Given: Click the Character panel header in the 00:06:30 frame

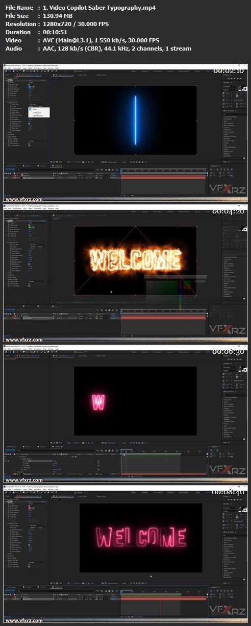Looking at the screenshot, I should point(227,364).
